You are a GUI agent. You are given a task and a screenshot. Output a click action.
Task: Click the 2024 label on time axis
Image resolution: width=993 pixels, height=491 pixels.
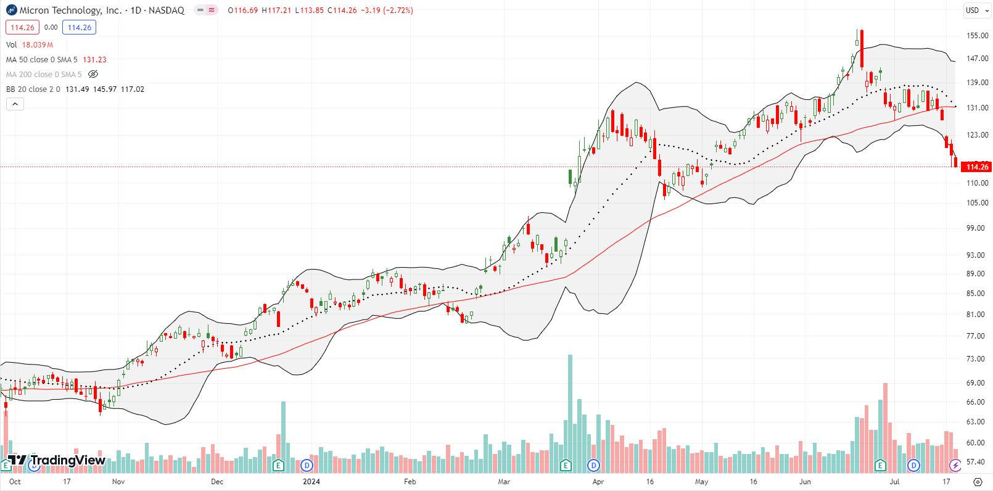coord(311,482)
